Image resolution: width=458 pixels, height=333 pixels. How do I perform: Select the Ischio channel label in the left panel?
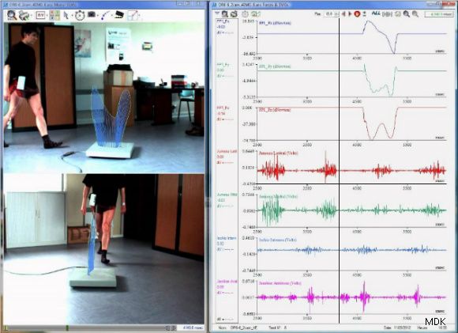(x=227, y=238)
